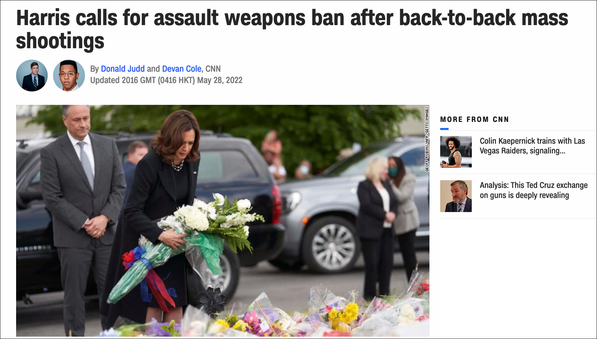Read the Ted Cruz exchange on guns analysis
Screen dimensions: 597x339
tap(534, 190)
